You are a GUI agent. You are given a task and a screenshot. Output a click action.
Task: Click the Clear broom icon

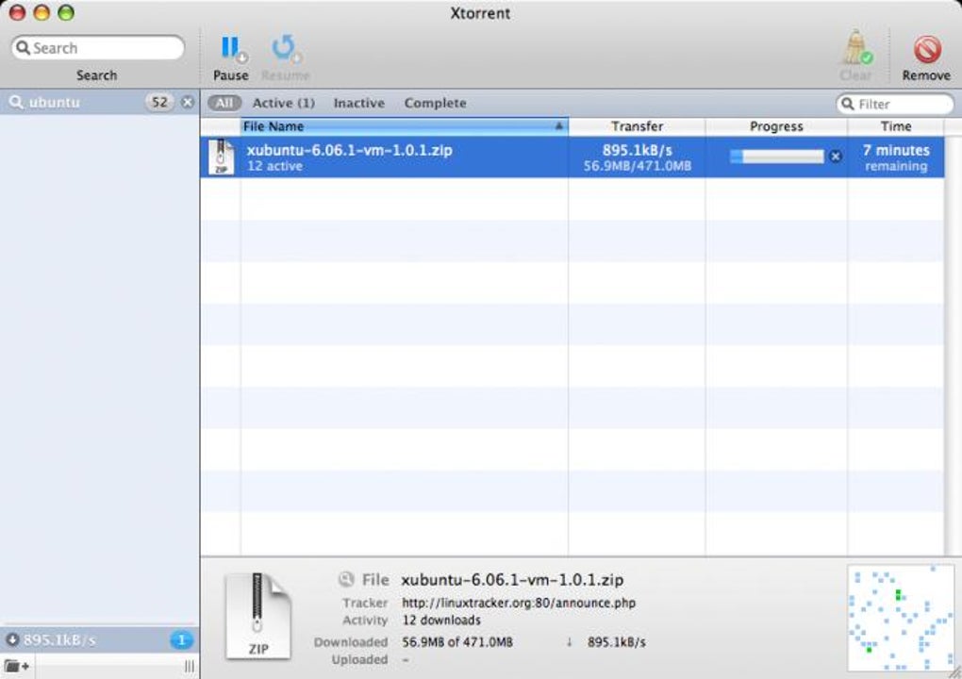click(x=856, y=47)
